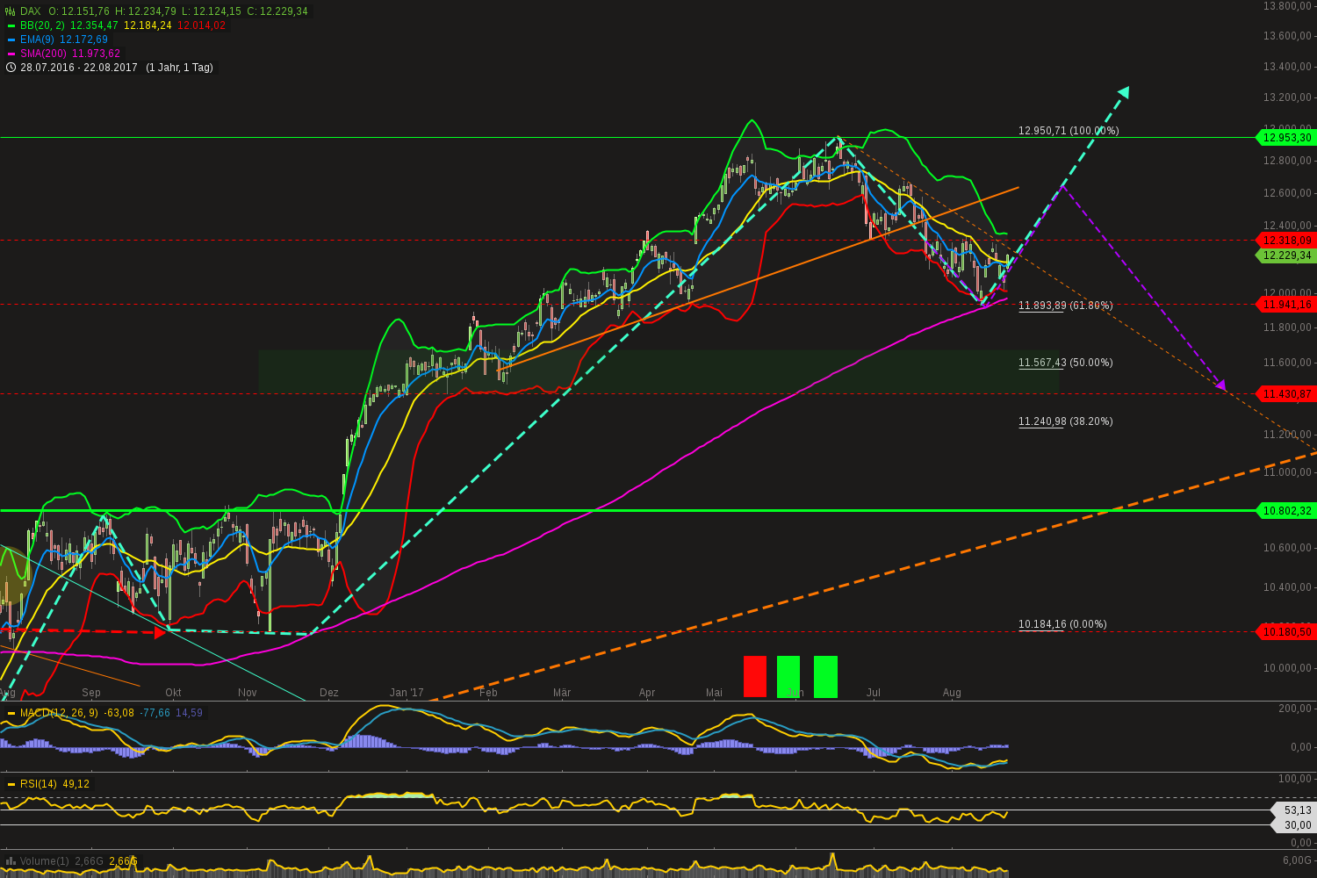1317x878 pixels.
Task: Click the Dez label on the time axis
Action: point(329,693)
